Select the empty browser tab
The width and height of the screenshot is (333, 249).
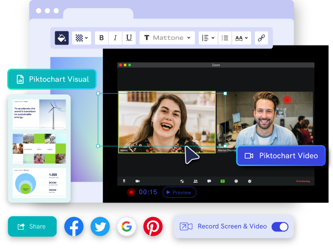[x=98, y=14]
